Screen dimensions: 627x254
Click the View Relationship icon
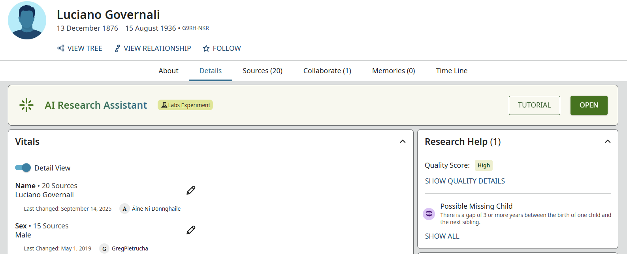coord(117,48)
